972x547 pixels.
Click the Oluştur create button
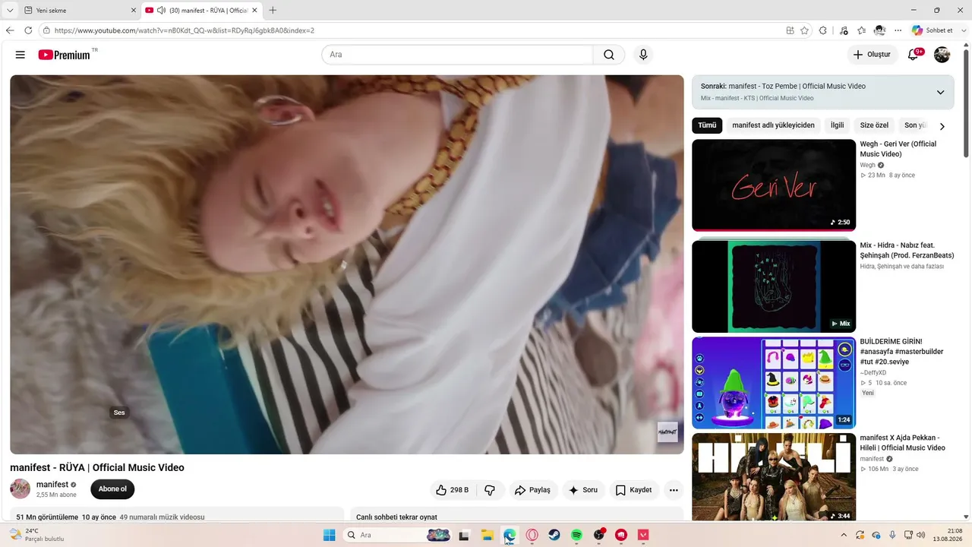pyautogui.click(x=873, y=55)
